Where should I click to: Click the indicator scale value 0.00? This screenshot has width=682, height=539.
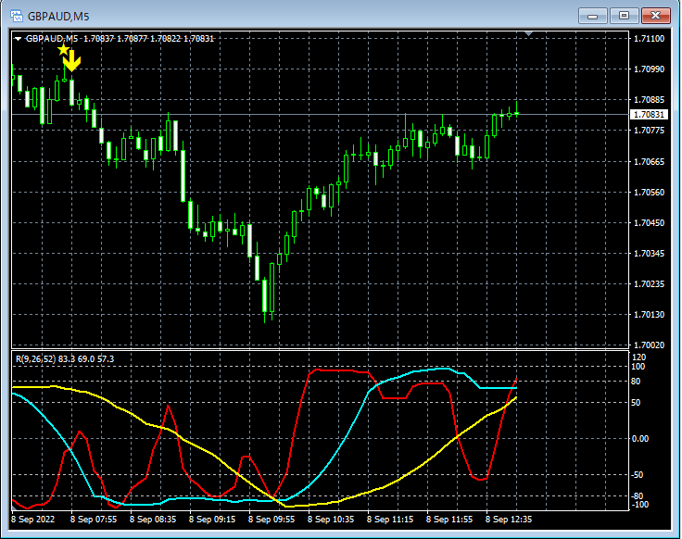[640, 439]
